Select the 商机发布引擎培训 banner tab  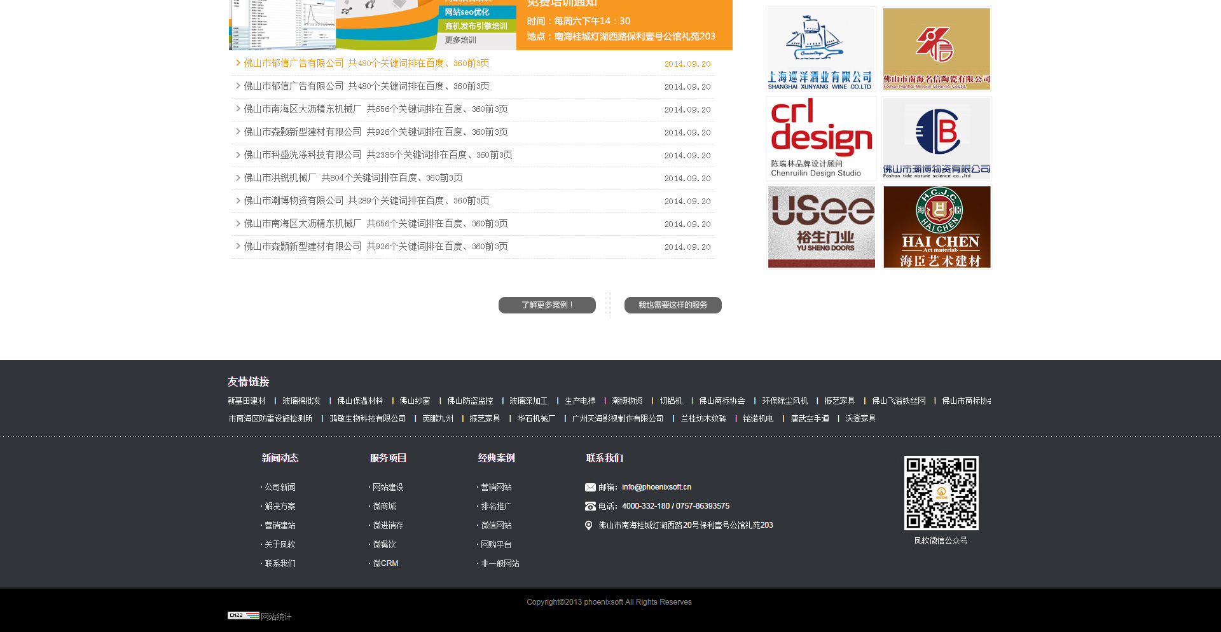click(x=476, y=26)
